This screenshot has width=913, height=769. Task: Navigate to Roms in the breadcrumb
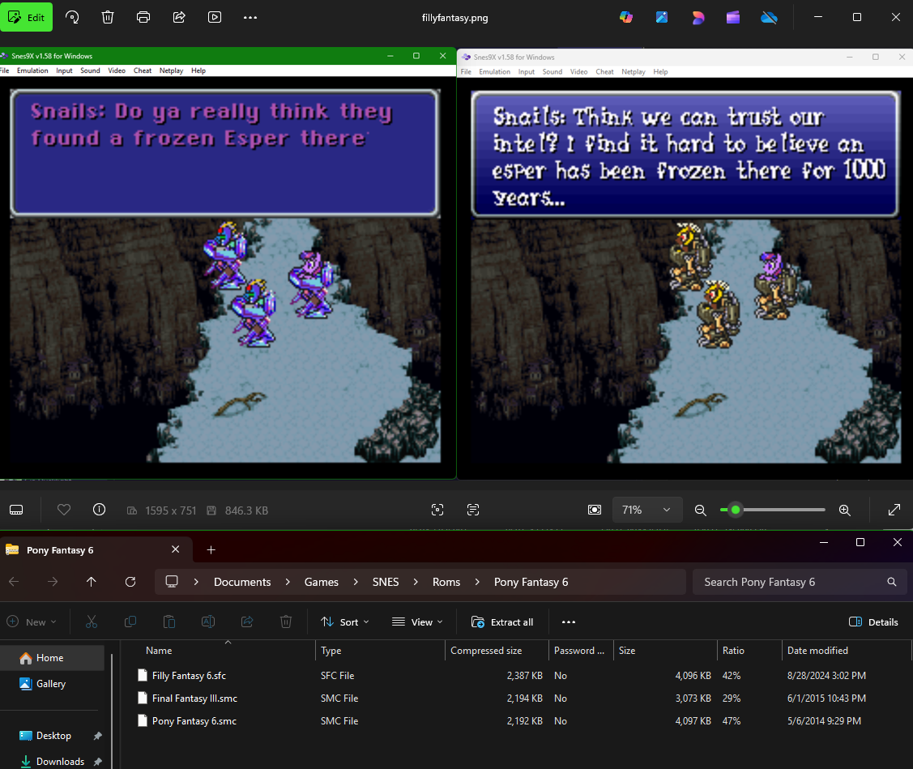[x=446, y=582]
